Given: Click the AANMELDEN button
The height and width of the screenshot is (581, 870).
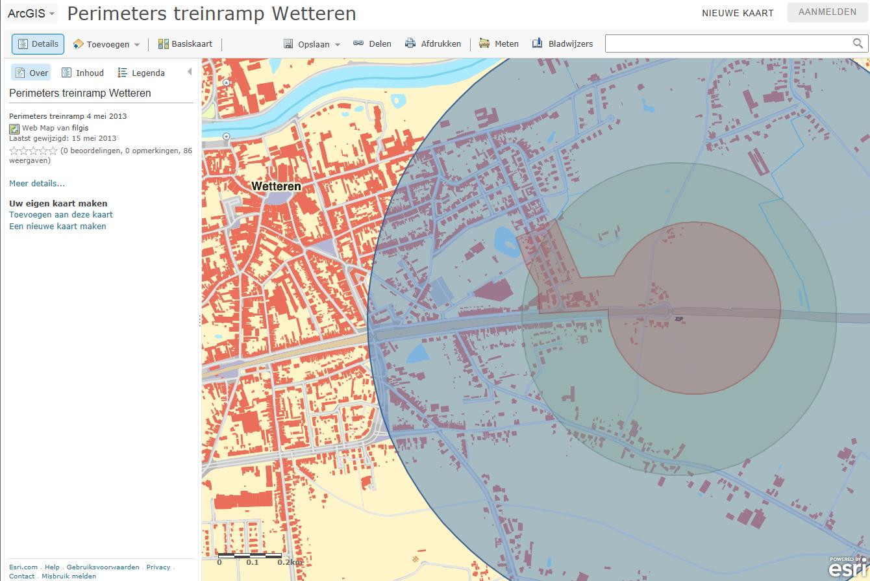Looking at the screenshot, I should click(827, 12).
